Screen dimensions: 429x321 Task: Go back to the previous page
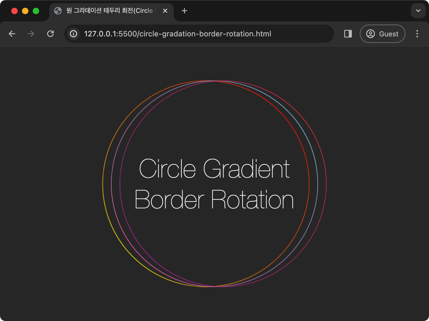point(12,34)
